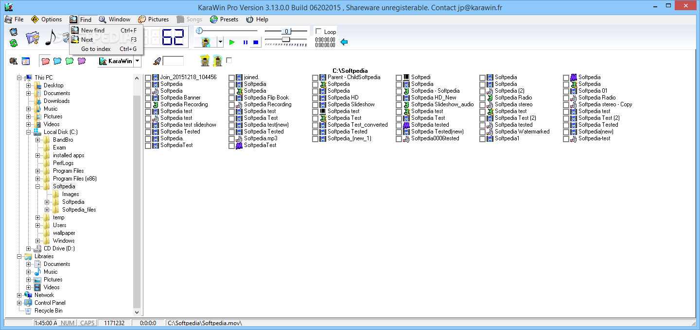Check the box for Softpedia Banner
700x330 pixels.
tap(148, 98)
